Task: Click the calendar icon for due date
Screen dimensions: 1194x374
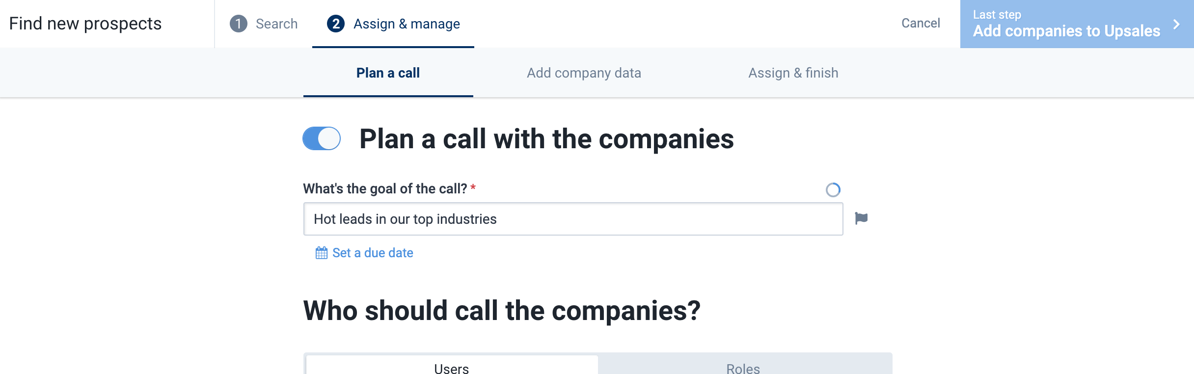Action: 322,253
